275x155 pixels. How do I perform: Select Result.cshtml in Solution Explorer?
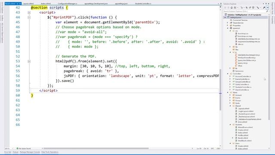pos(242,138)
